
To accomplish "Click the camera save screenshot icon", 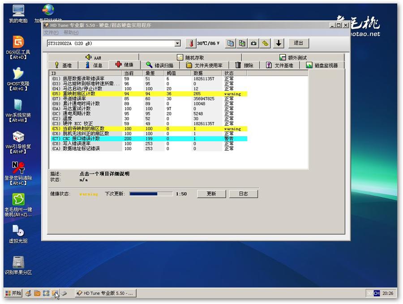I will [253, 43].
